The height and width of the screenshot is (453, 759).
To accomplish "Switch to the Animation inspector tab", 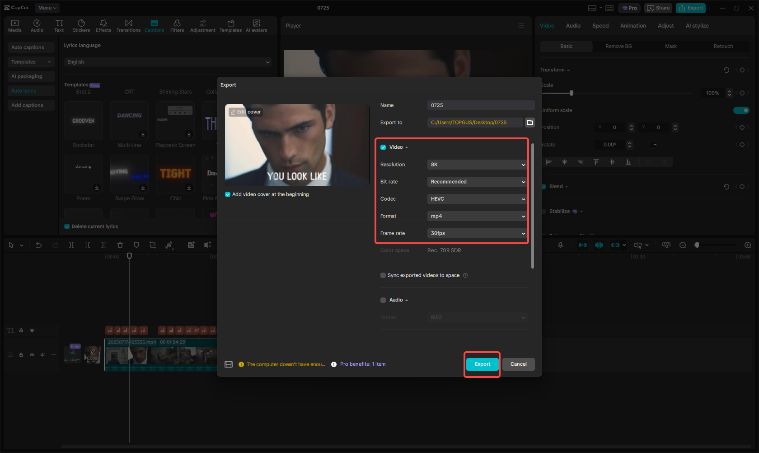I will pyautogui.click(x=633, y=26).
